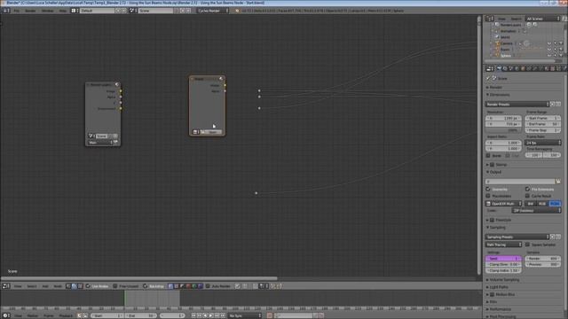
Task: Click the timeline editor type selector icon
Action: [6, 315]
